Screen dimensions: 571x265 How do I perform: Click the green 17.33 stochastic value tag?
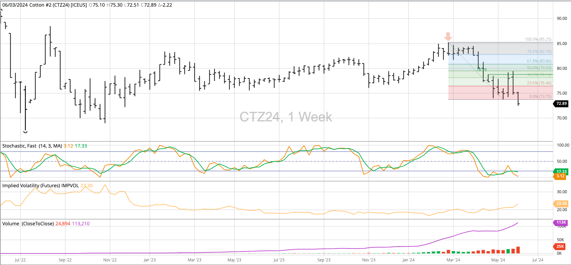click(561, 171)
